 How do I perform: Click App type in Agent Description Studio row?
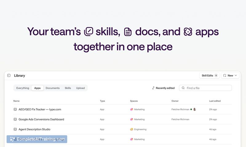coord(102,129)
